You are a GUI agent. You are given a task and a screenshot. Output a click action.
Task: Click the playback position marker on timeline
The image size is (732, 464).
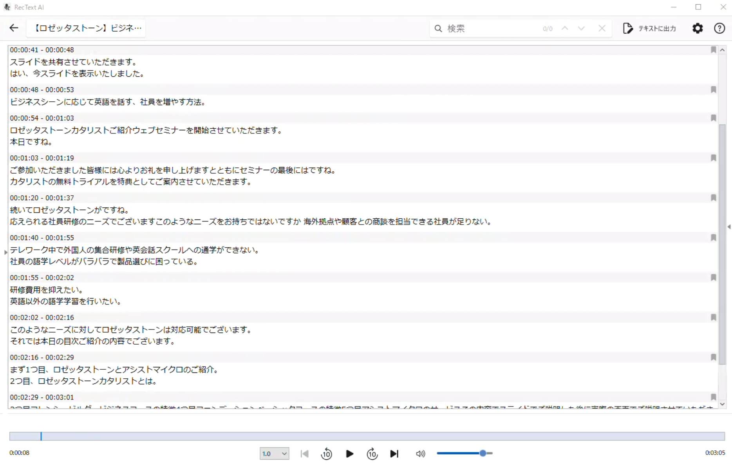coord(41,436)
